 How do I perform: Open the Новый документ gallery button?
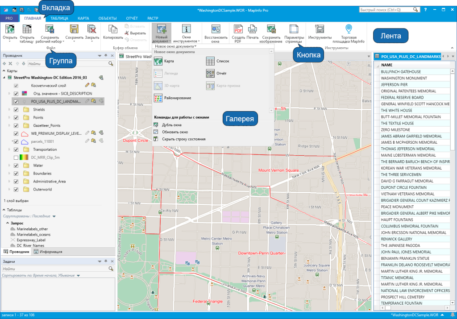click(x=161, y=33)
